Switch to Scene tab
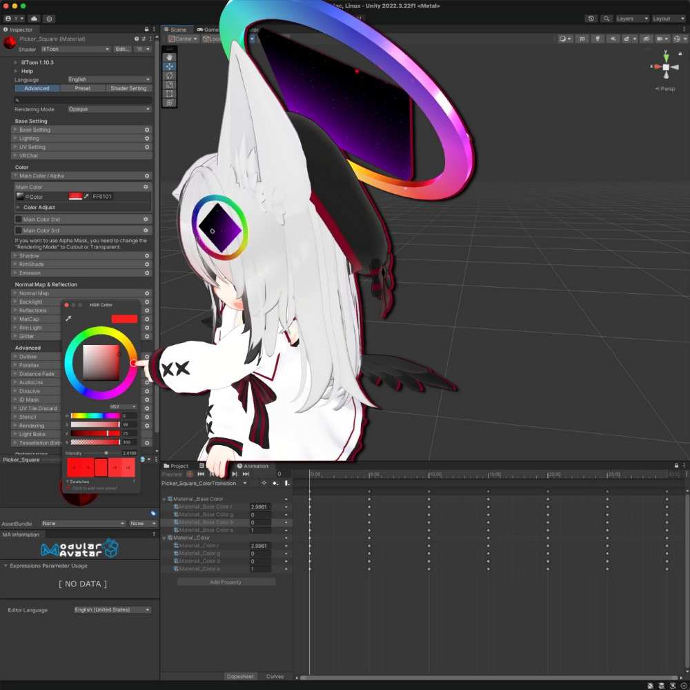The width and height of the screenshot is (690, 690). [x=175, y=30]
